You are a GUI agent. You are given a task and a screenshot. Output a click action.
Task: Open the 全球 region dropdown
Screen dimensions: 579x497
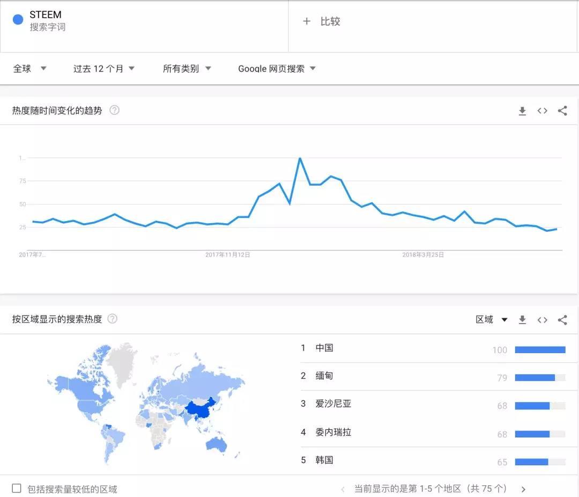coord(29,68)
